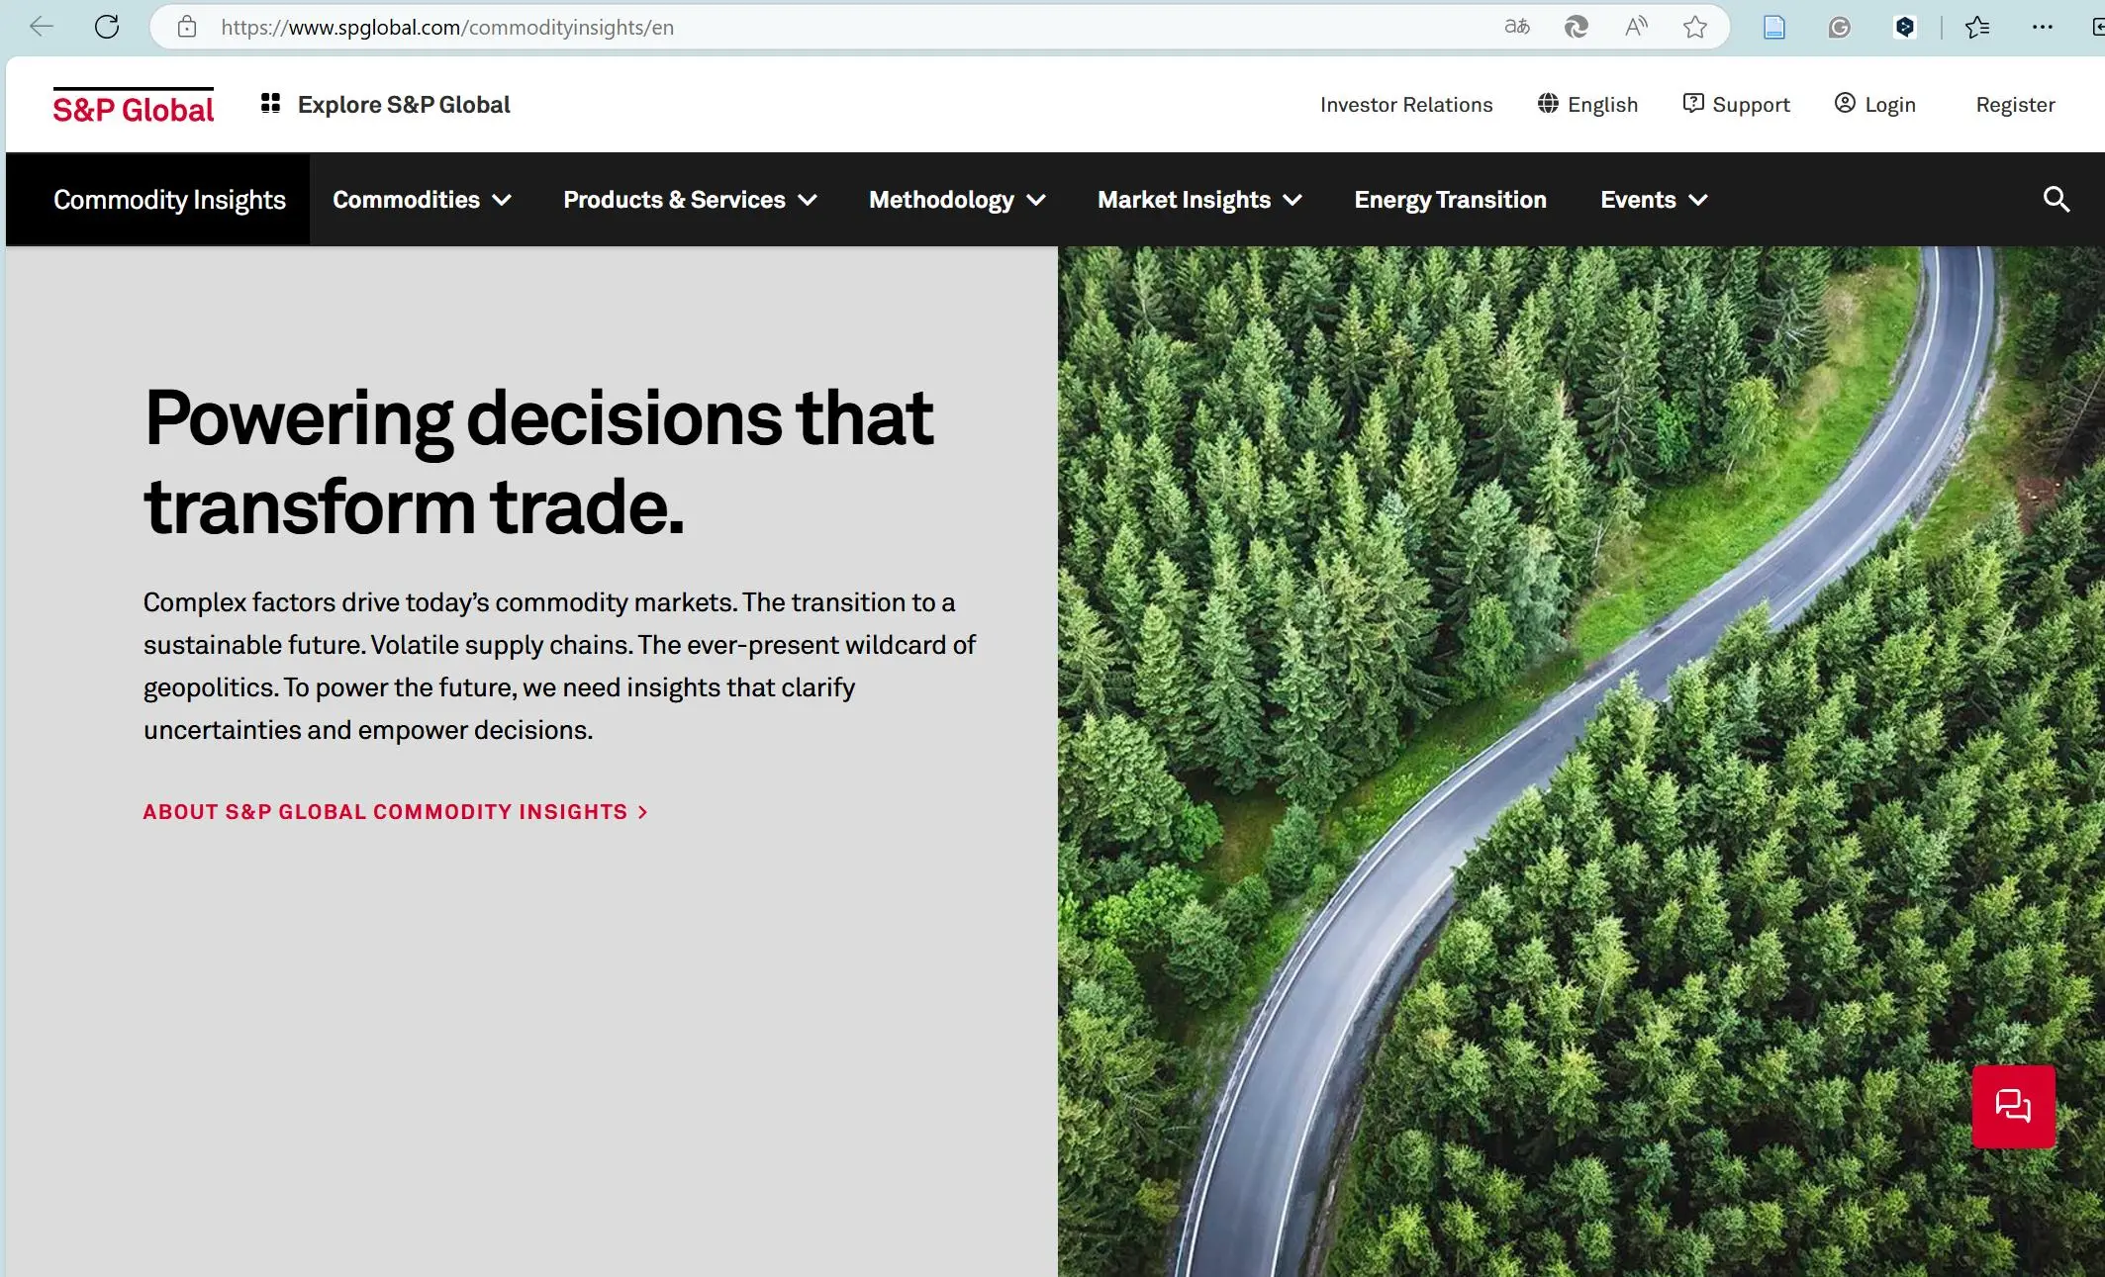
Task: Click the Explore S&P Global grid icon
Action: 270,104
